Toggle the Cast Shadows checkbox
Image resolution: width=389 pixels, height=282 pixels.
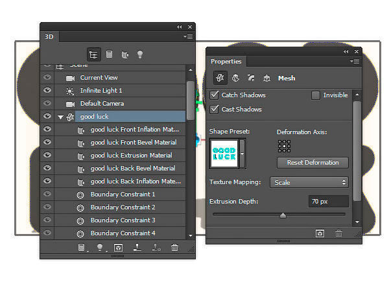point(214,110)
